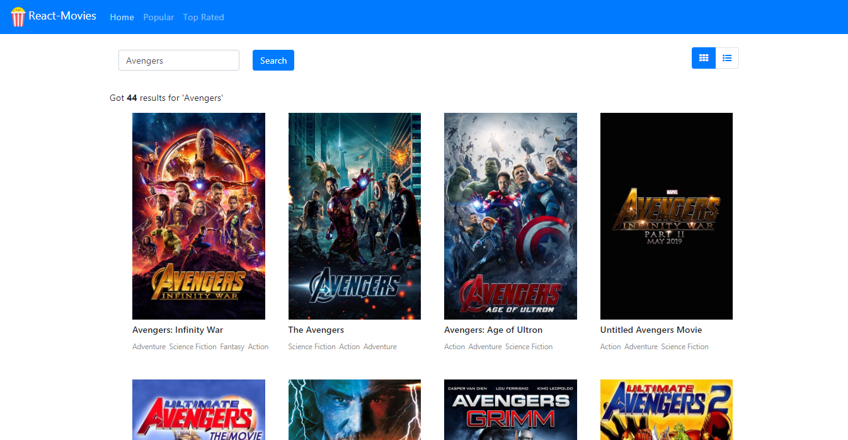Image resolution: width=848 pixels, height=440 pixels.
Task: Click the popcorn logo icon
Action: 18,17
